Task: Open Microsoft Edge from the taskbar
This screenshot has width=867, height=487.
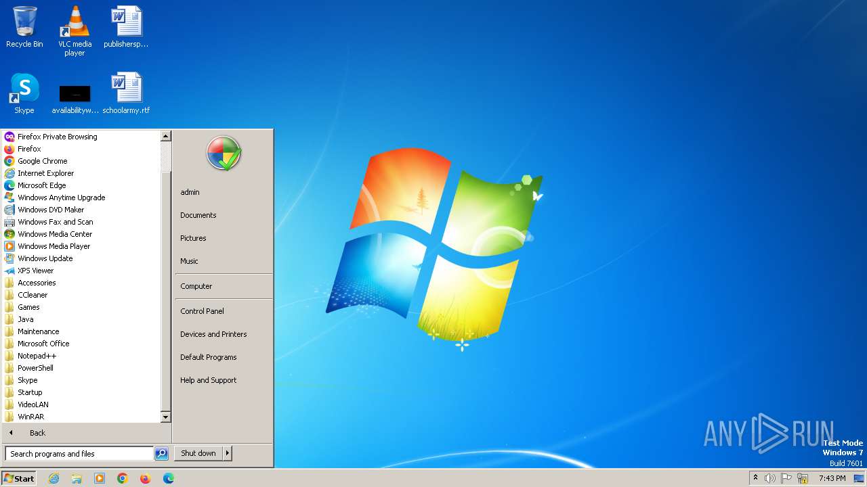Action: click(169, 478)
